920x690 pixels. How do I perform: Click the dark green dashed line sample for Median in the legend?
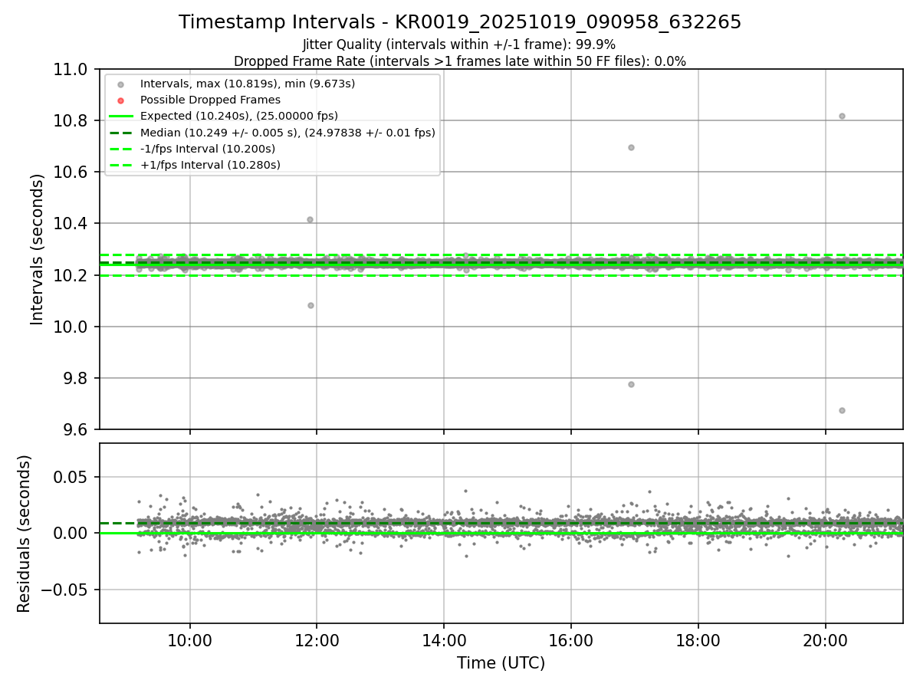120,133
